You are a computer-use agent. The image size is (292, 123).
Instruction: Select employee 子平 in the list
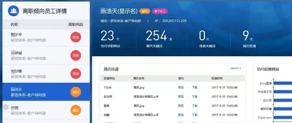click(x=46, y=37)
